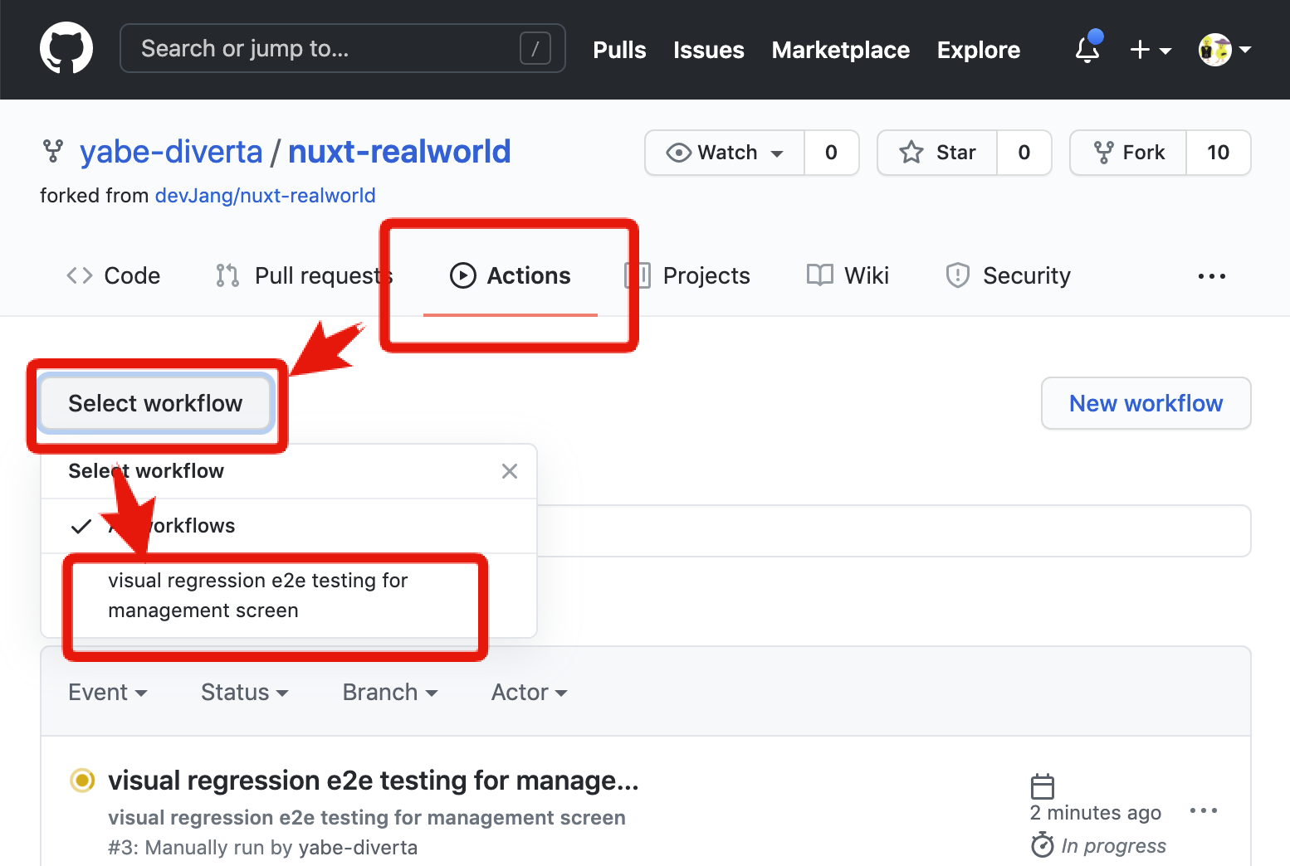Open the devJang/nuxt-realworld upstream link
The width and height of the screenshot is (1290, 866).
pyautogui.click(x=266, y=196)
